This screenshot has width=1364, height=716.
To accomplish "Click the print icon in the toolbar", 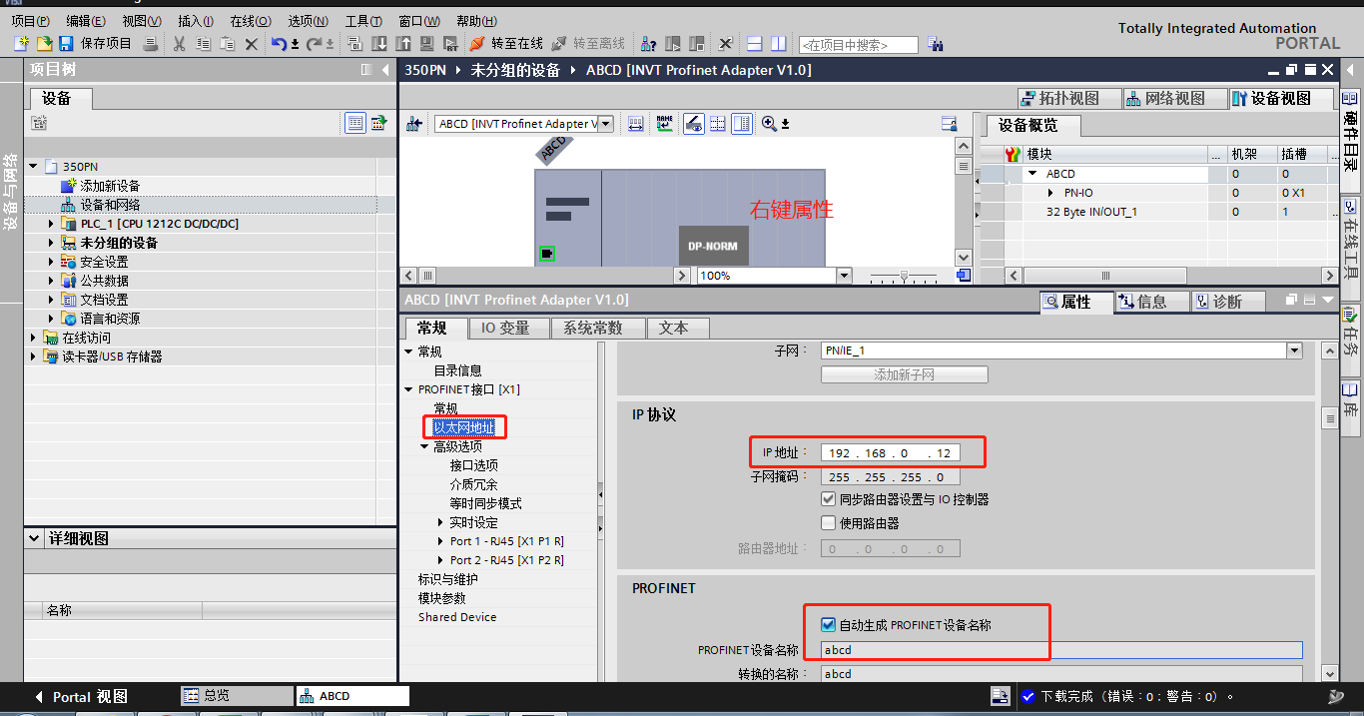I will (x=150, y=44).
